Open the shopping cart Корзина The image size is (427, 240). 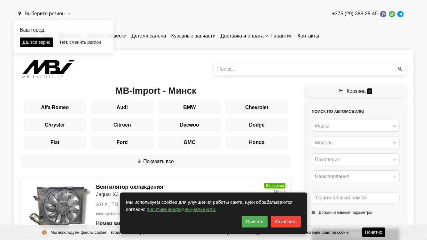pos(355,91)
